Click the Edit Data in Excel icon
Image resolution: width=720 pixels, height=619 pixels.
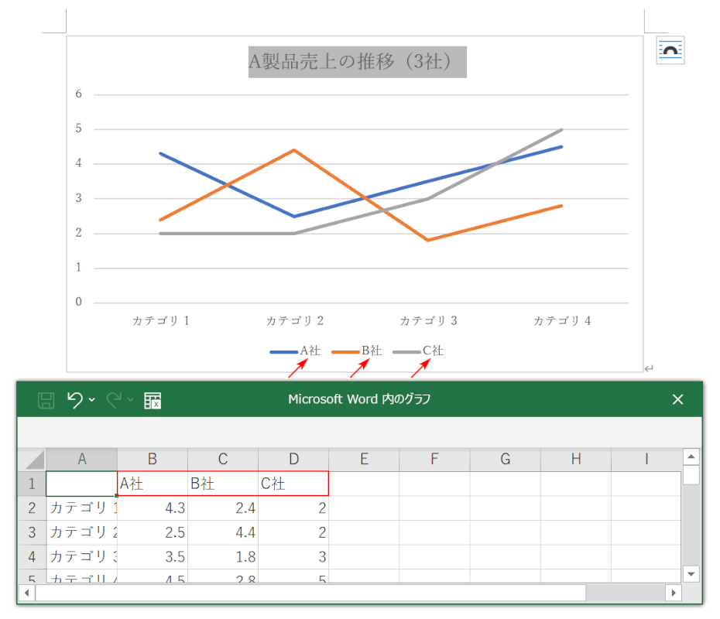pos(153,400)
